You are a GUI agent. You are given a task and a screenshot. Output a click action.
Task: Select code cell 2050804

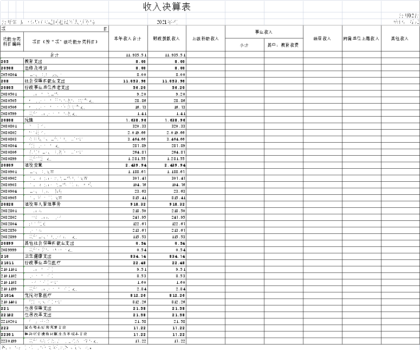point(12,74)
